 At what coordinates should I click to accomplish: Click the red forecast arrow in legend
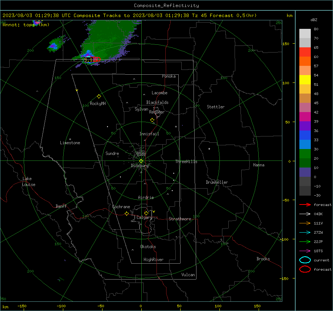coord(305,204)
